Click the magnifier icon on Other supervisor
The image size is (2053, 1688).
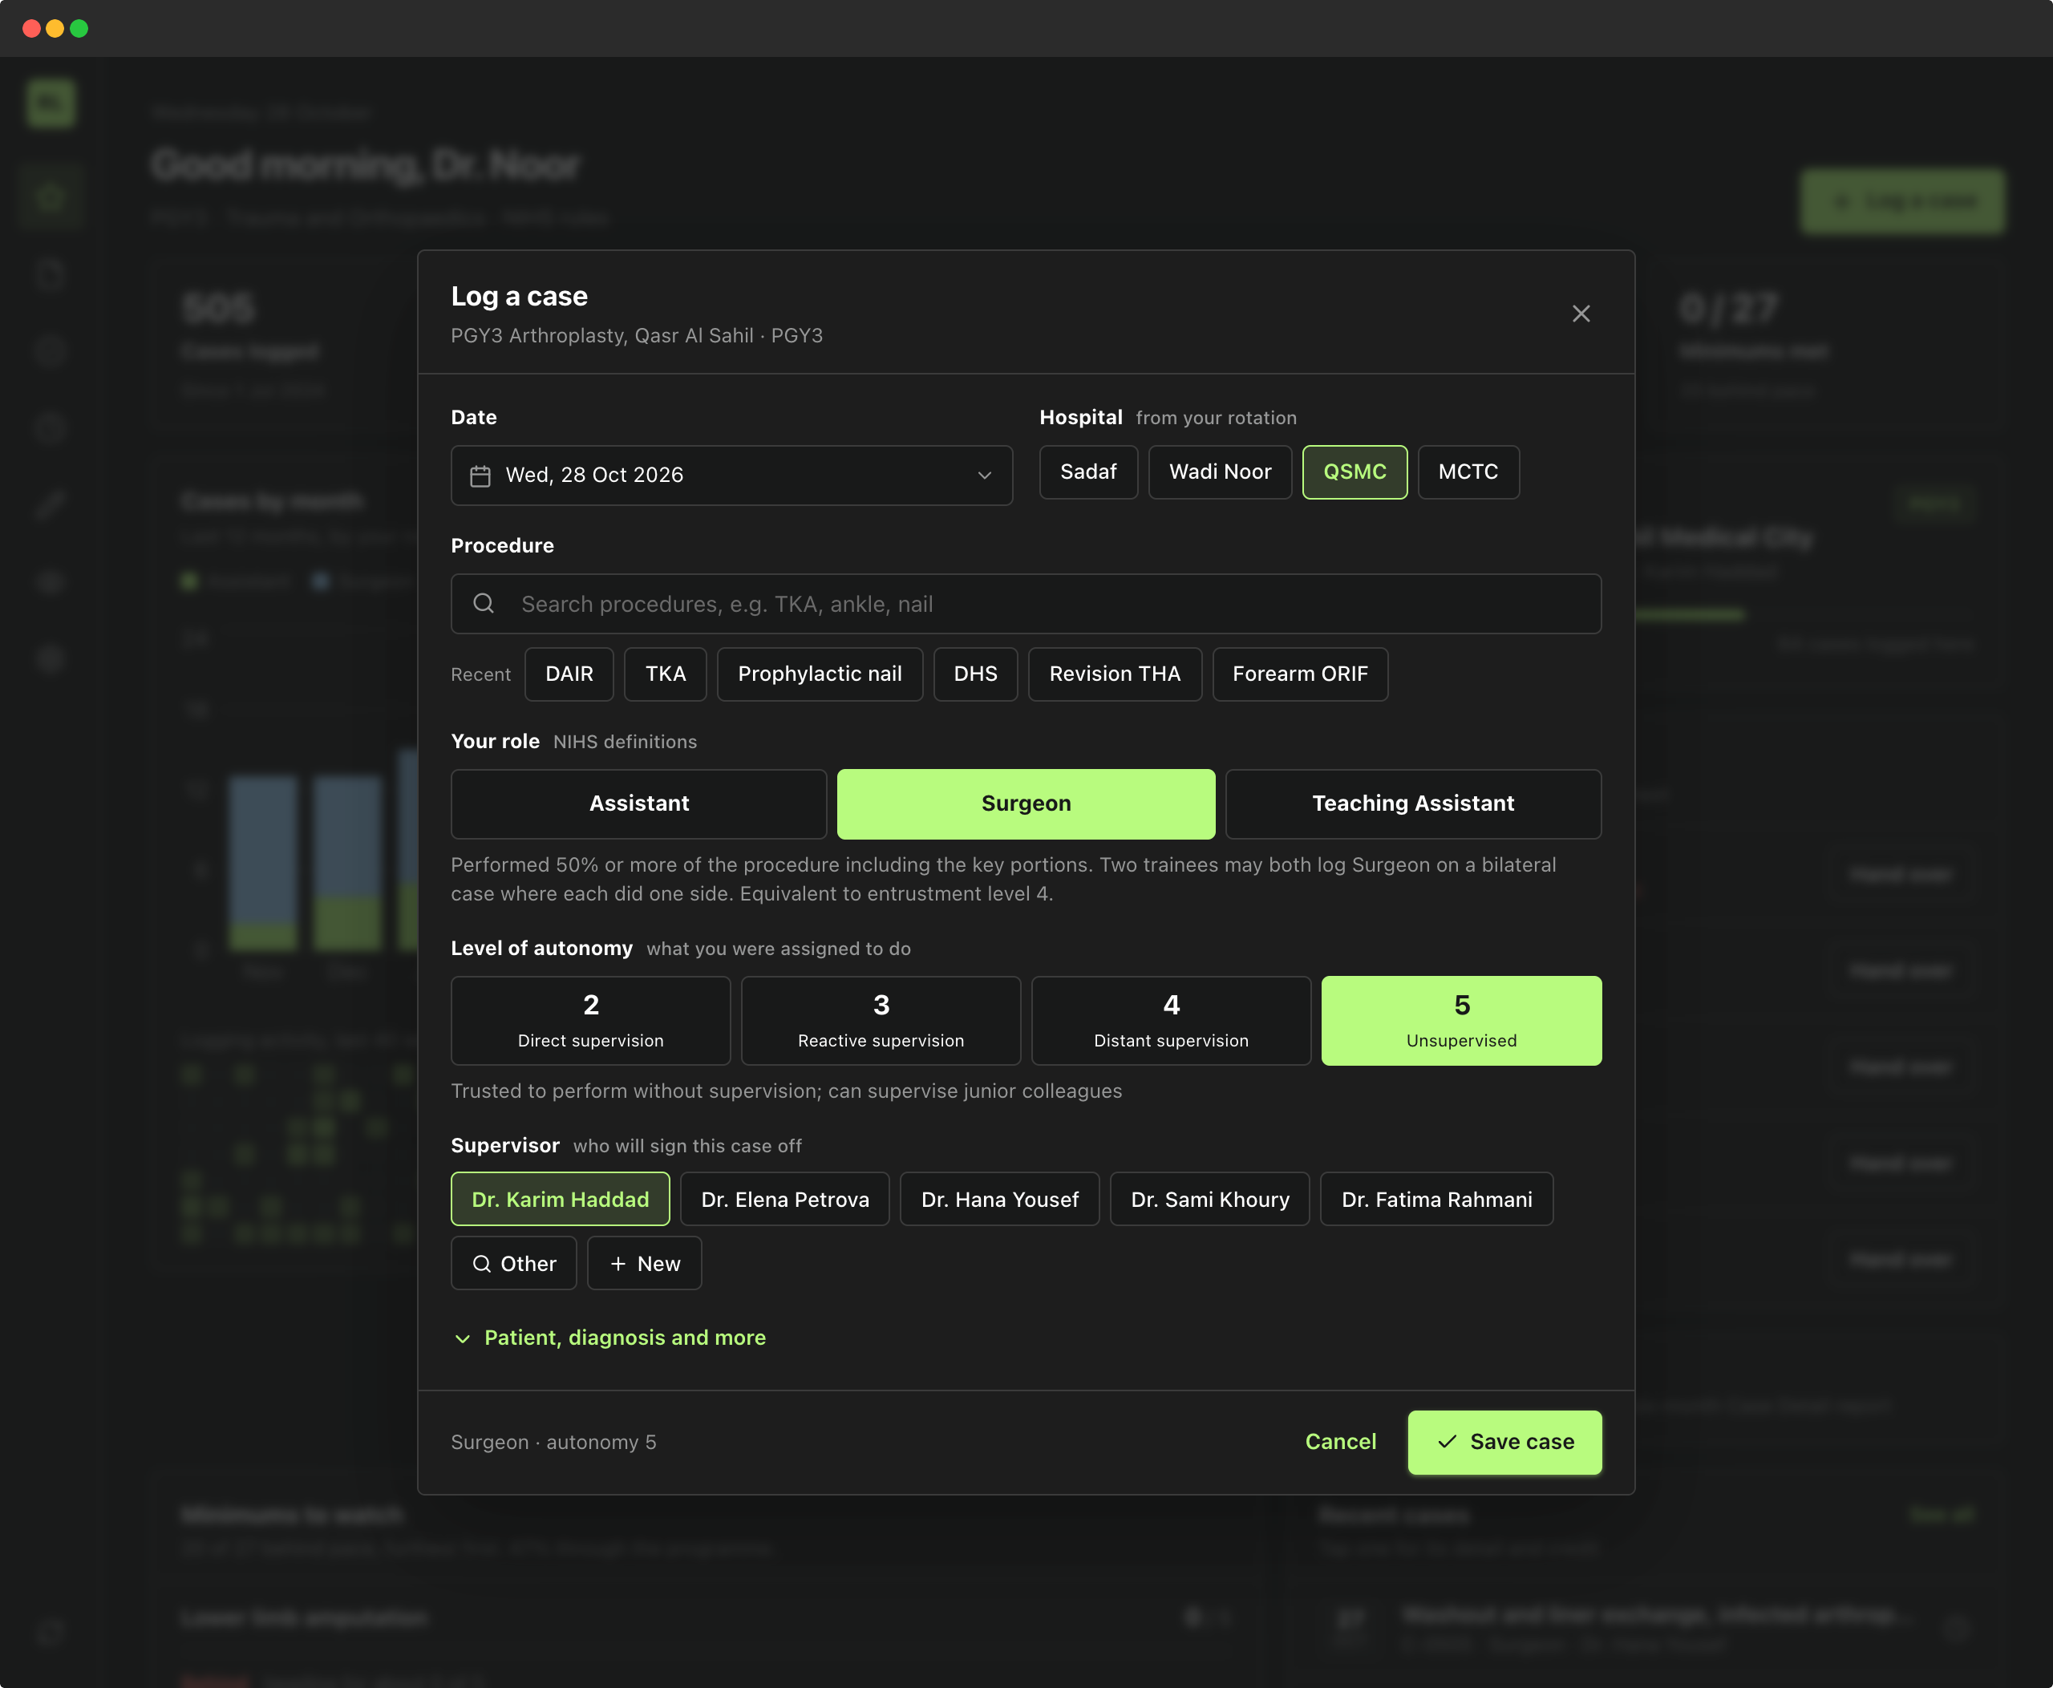point(481,1263)
